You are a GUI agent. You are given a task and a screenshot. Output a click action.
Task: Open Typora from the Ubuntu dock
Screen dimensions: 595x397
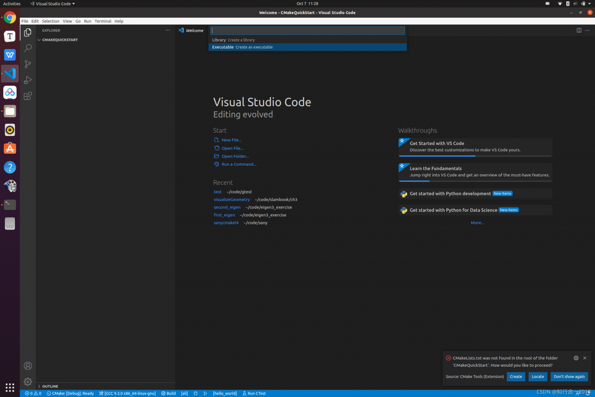point(10,36)
